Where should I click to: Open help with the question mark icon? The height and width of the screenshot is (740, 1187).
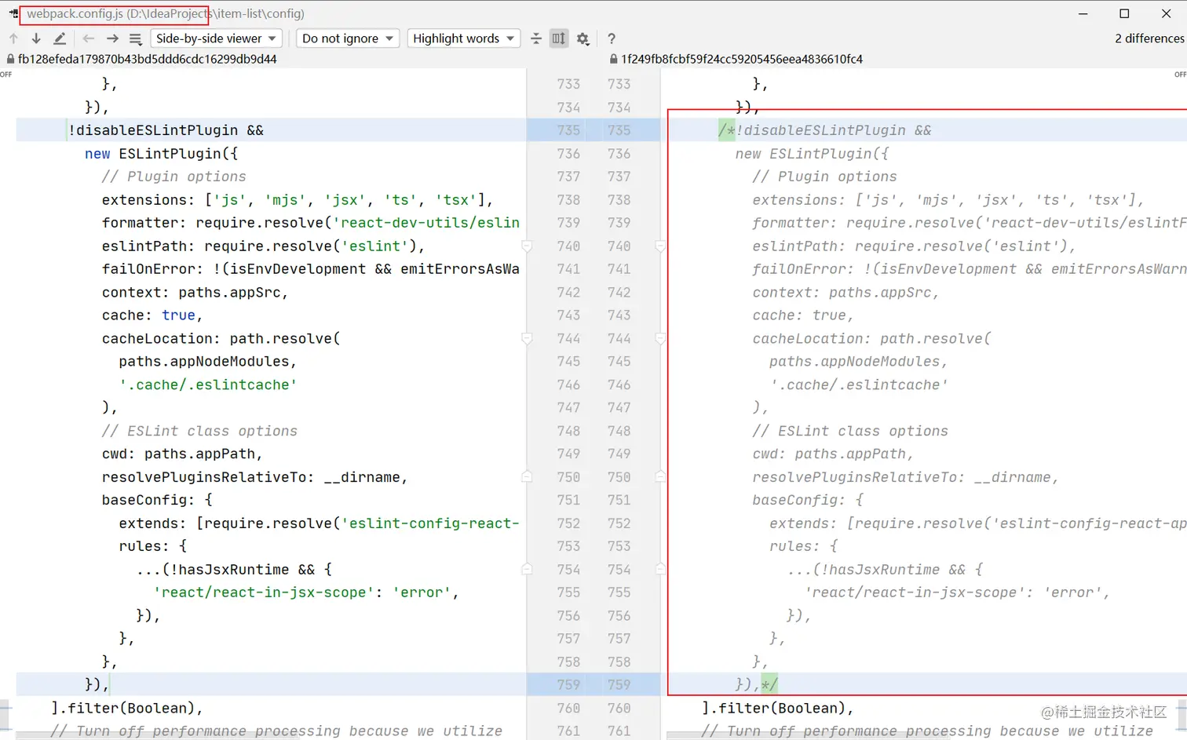click(612, 38)
